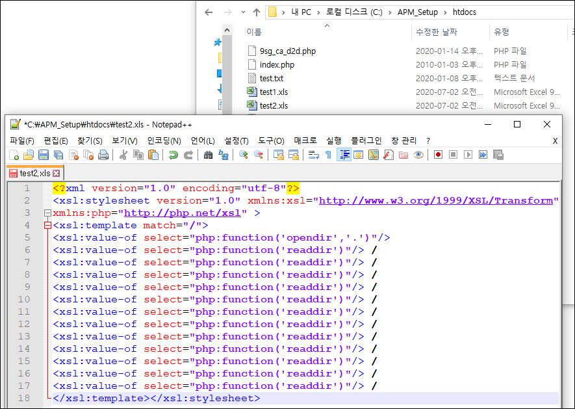Open the 설정(T) menu
Viewport: 575px width, 409px height.
click(236, 140)
